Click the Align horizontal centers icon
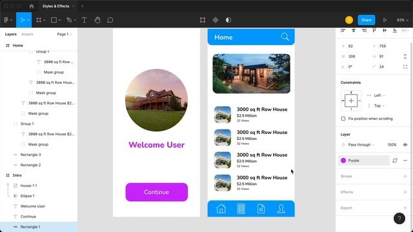 tap(354, 30)
